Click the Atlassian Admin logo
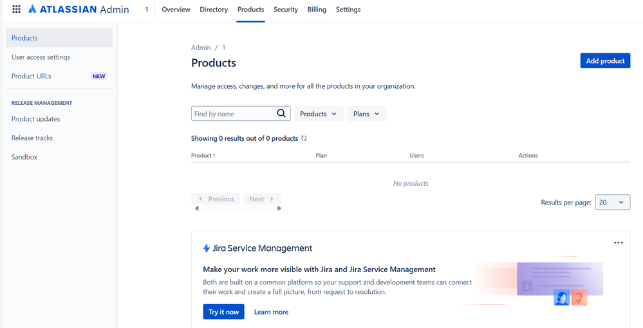 click(x=79, y=9)
